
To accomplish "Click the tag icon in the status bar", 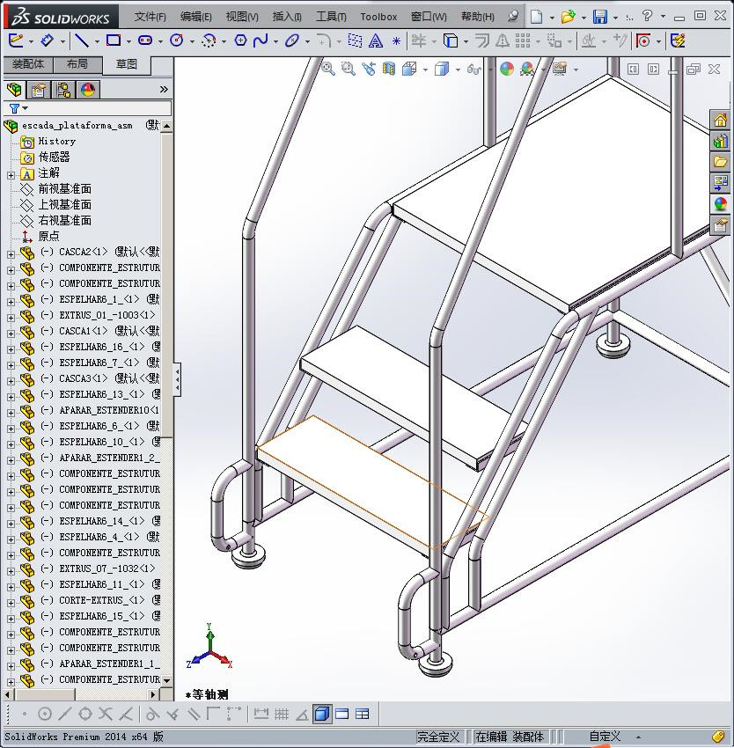I will (718, 737).
